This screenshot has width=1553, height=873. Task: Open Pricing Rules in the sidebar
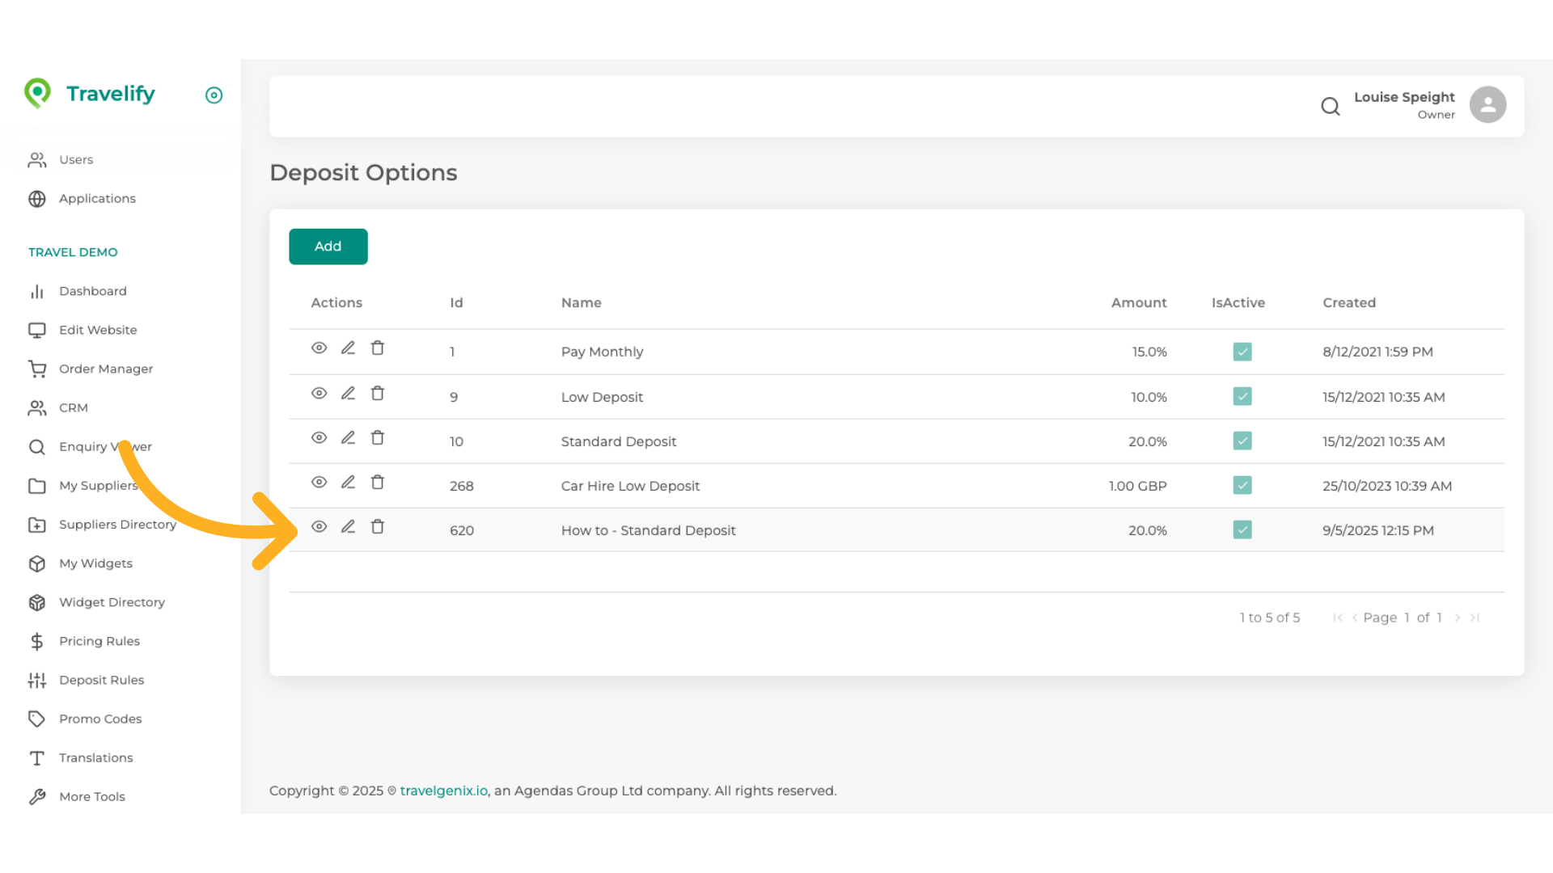[99, 641]
